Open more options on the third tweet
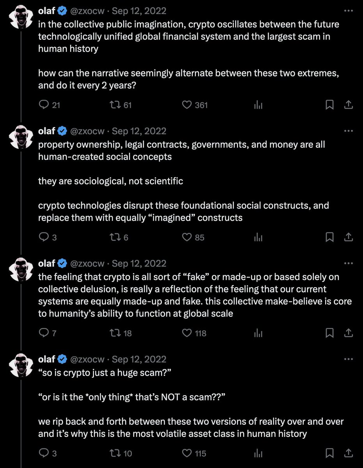Image resolution: width=363 pixels, height=468 pixels. tap(348, 263)
